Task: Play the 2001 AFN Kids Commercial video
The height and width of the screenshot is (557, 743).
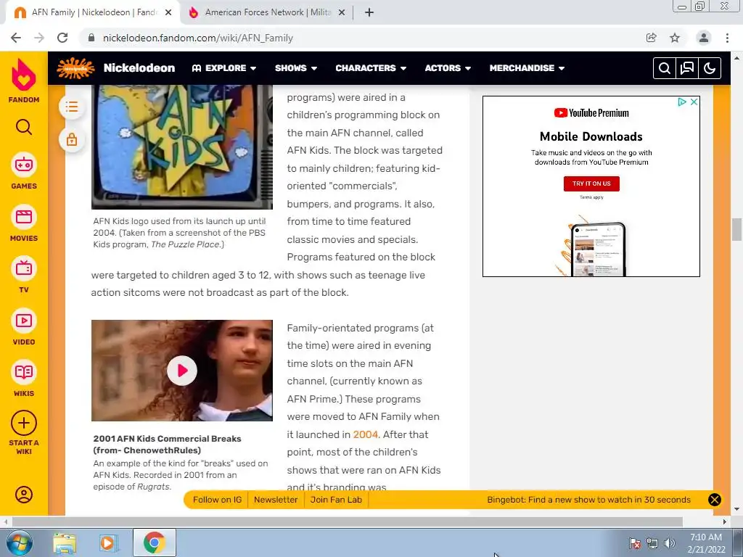Action: 182,371
